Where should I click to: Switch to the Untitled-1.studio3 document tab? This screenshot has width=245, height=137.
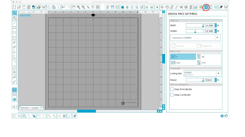(x=31, y=108)
